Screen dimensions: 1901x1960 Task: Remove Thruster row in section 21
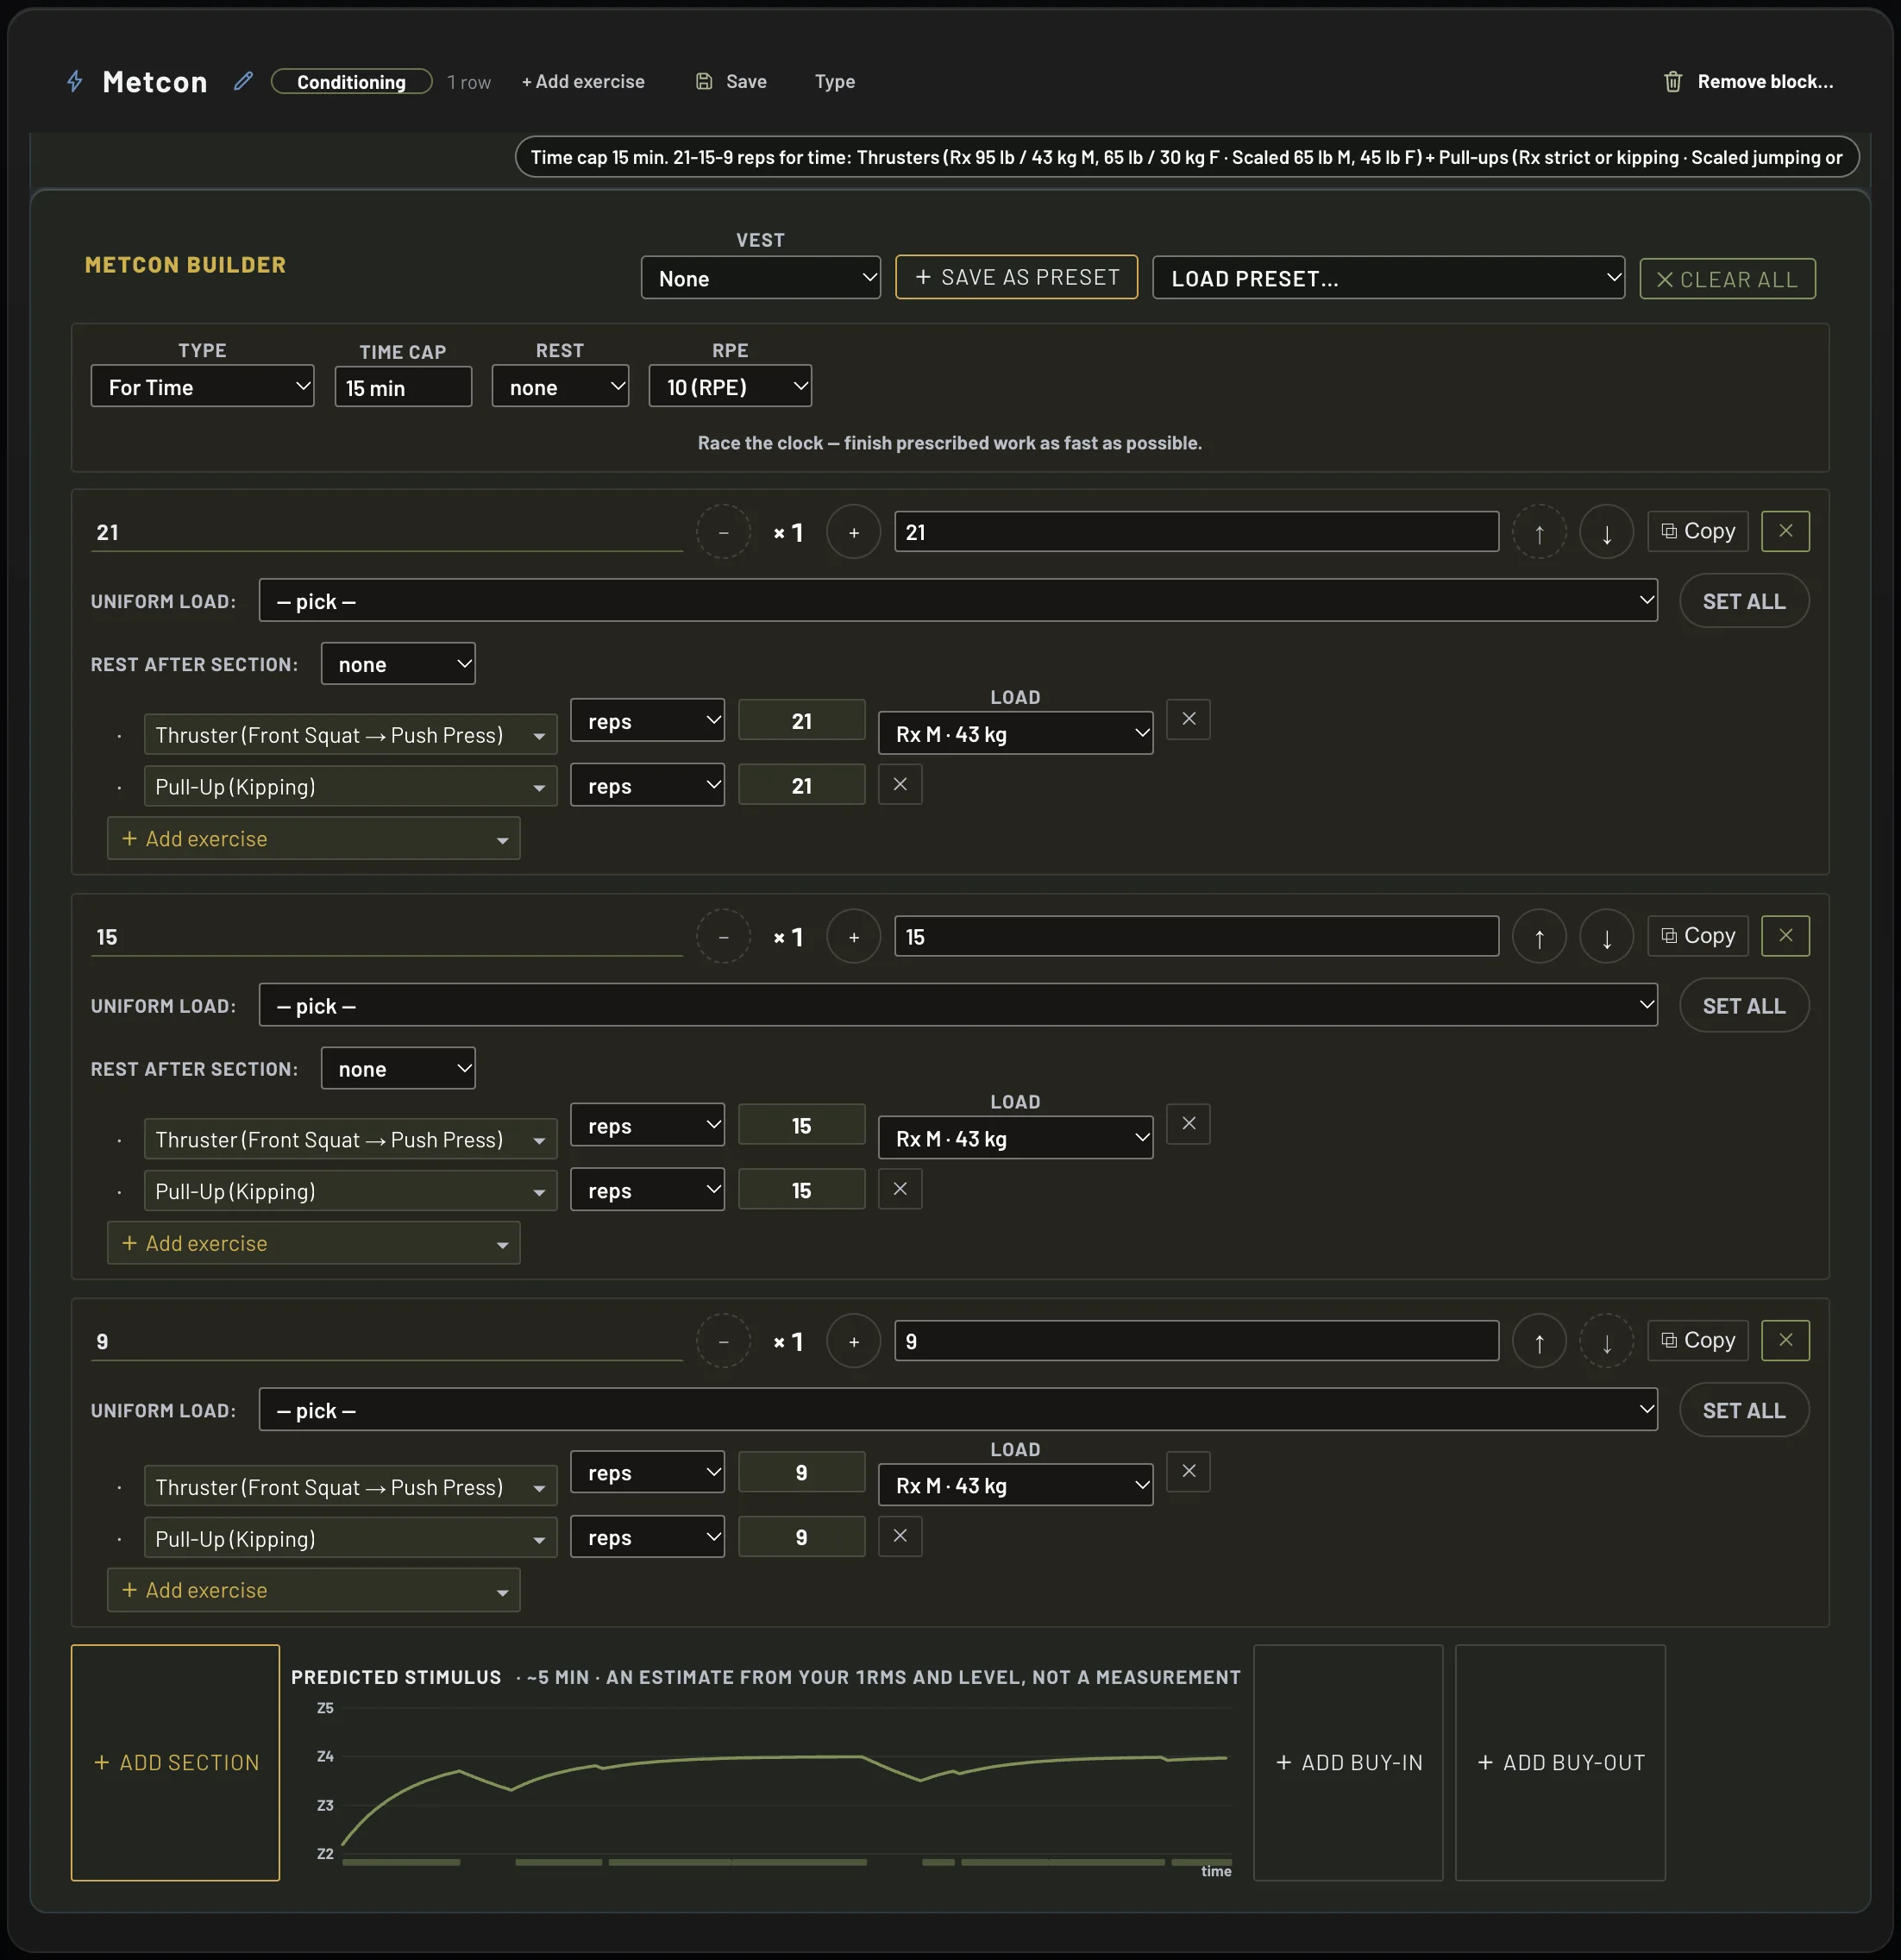(1188, 719)
